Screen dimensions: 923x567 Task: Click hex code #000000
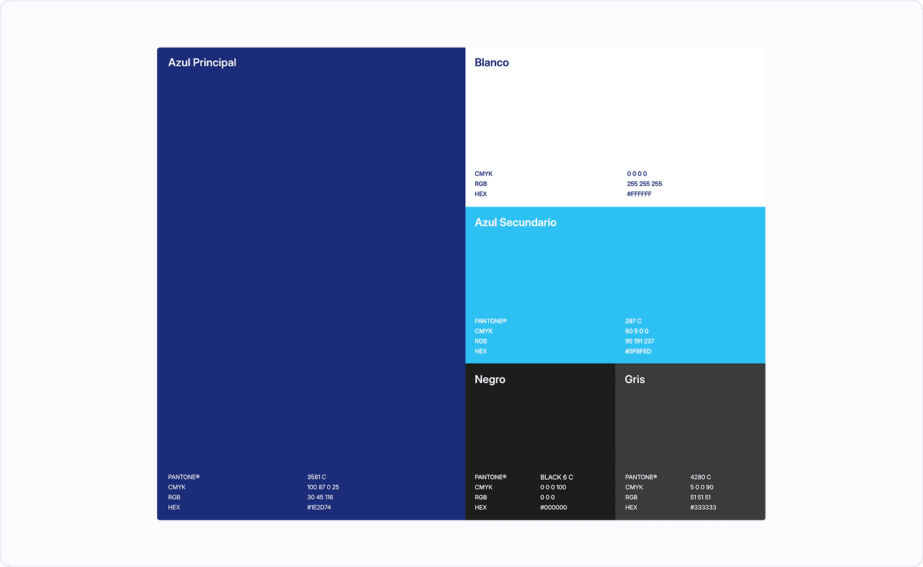pos(553,507)
